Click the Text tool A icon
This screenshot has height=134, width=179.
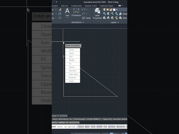click(x=67, y=11)
